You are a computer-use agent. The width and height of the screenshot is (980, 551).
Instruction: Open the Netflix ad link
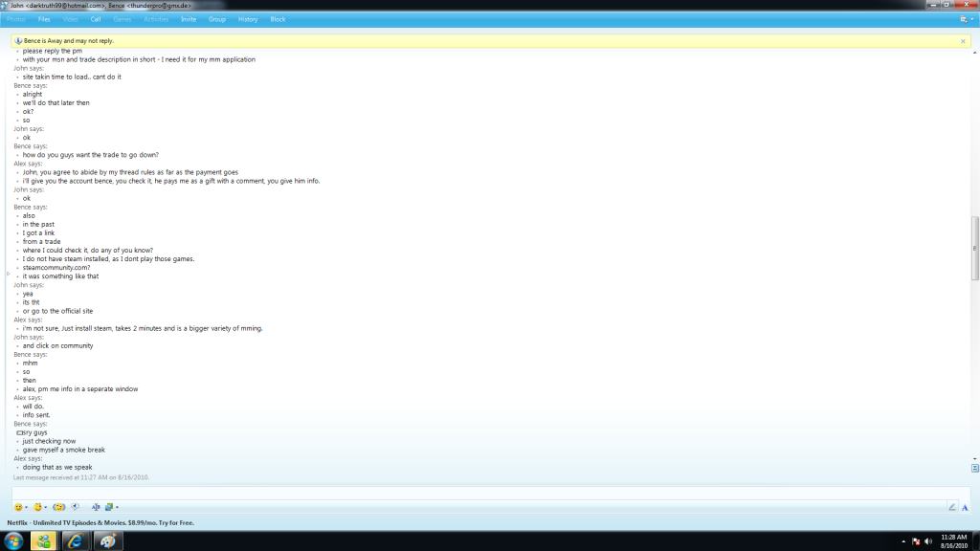tap(100, 523)
